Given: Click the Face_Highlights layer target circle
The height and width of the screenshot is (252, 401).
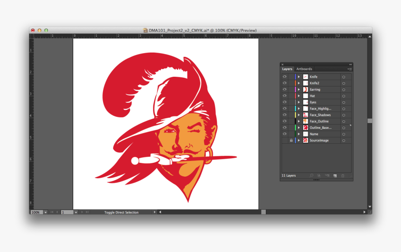Looking at the screenshot, I should tap(344, 109).
